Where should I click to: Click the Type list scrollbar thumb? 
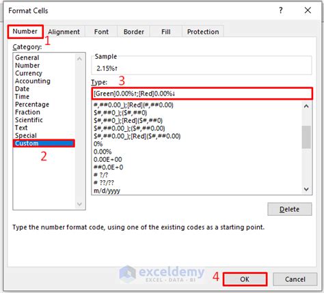click(x=306, y=137)
